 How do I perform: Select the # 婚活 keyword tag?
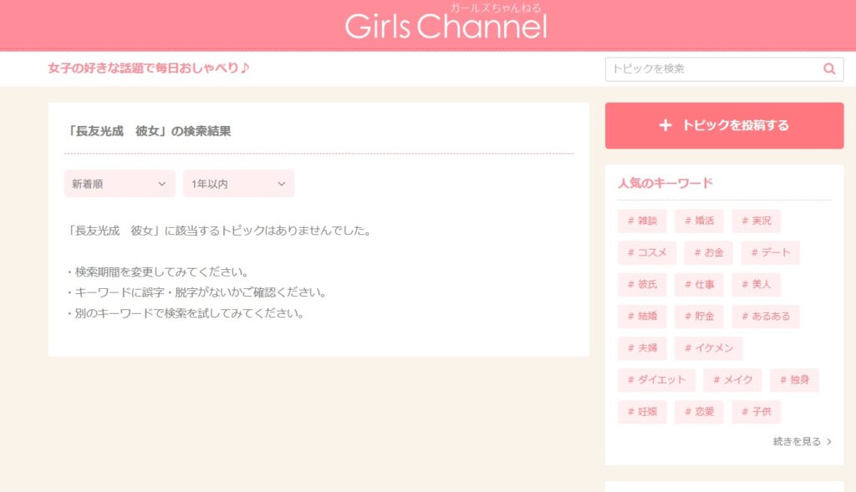tap(699, 221)
